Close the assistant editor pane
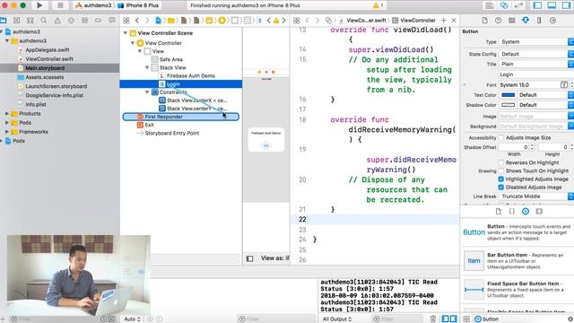The height and width of the screenshot is (323, 574). [454, 20]
